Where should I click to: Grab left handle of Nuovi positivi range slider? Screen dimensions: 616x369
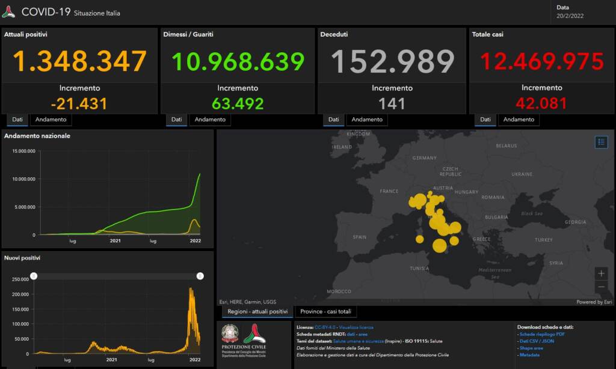click(x=34, y=276)
